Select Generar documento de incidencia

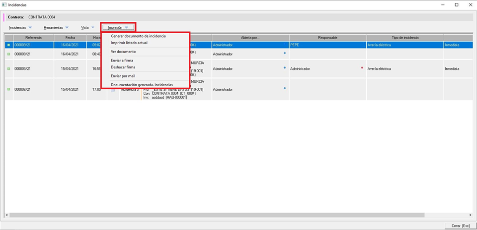tap(138, 36)
